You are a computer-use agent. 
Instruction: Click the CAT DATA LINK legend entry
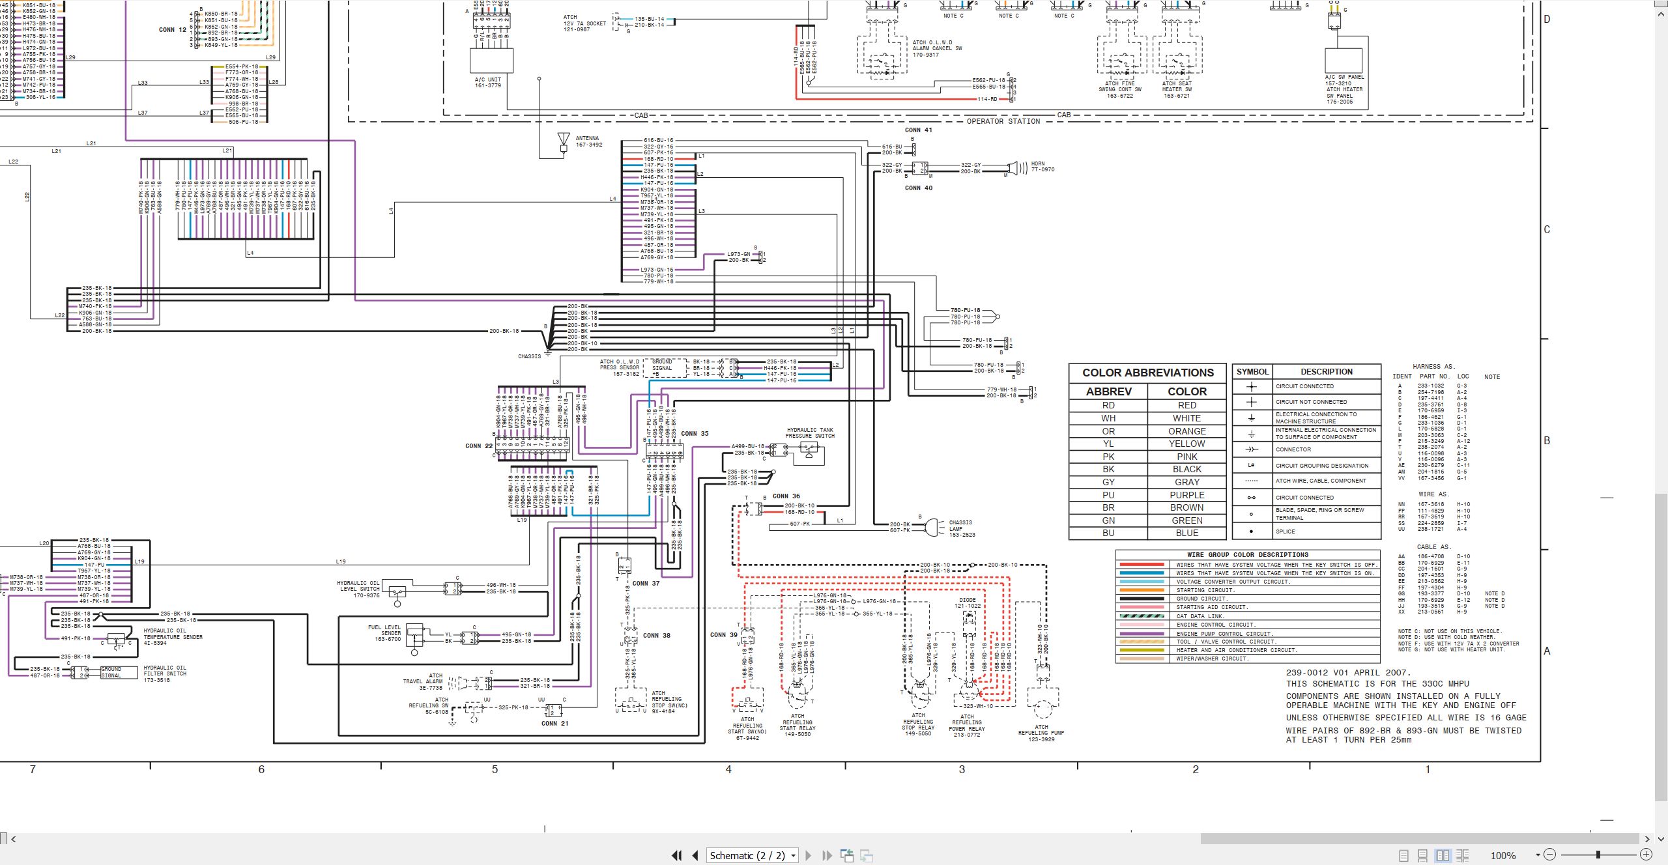point(1200,616)
